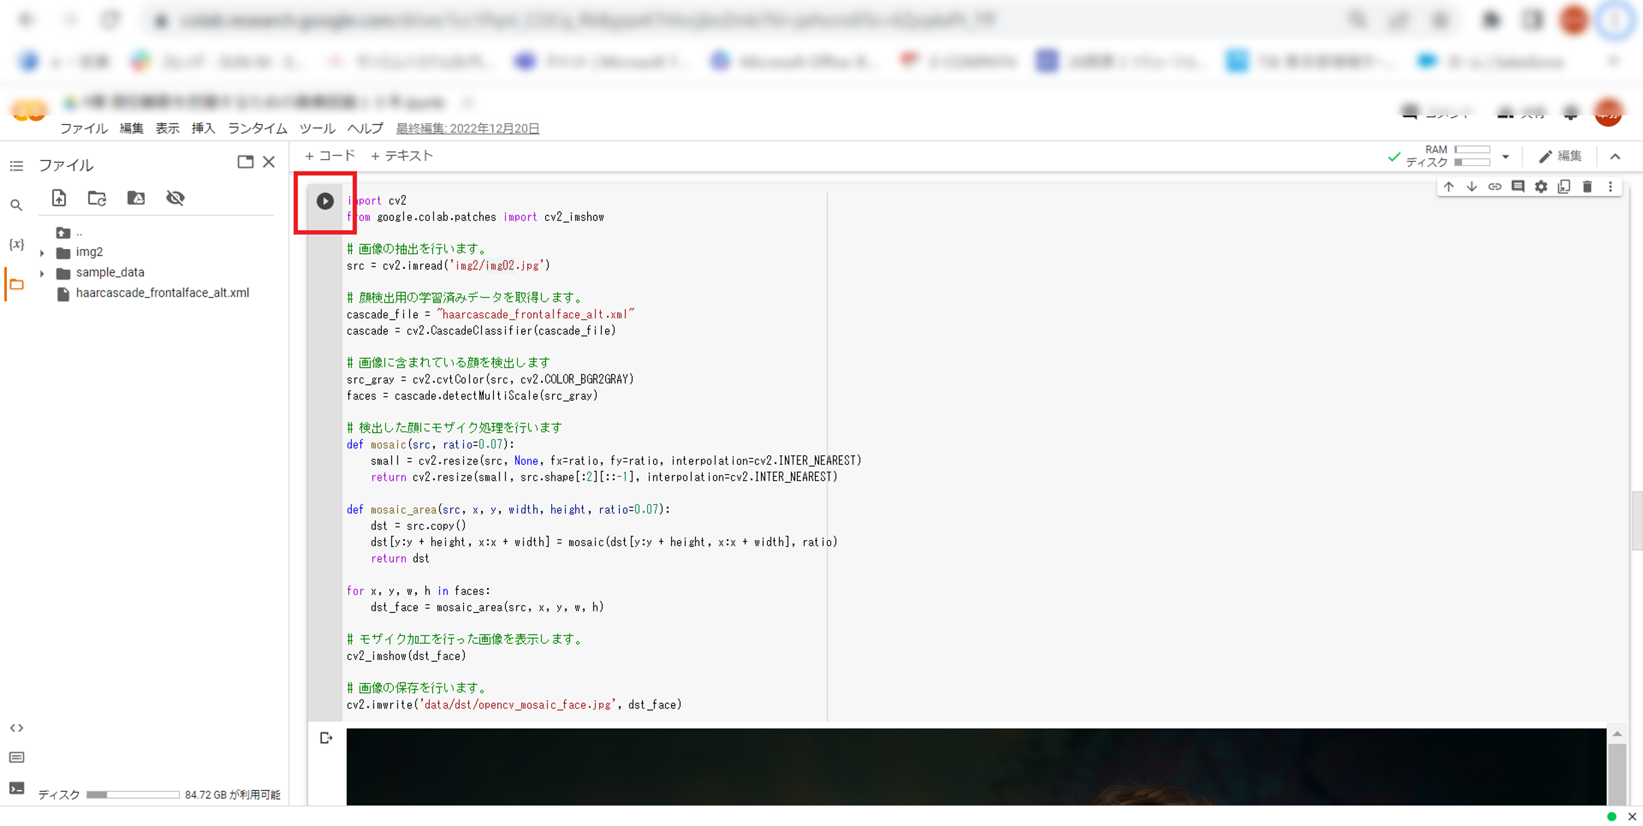The image size is (1643, 826).
Task: Upload file to session storage
Action: click(59, 198)
